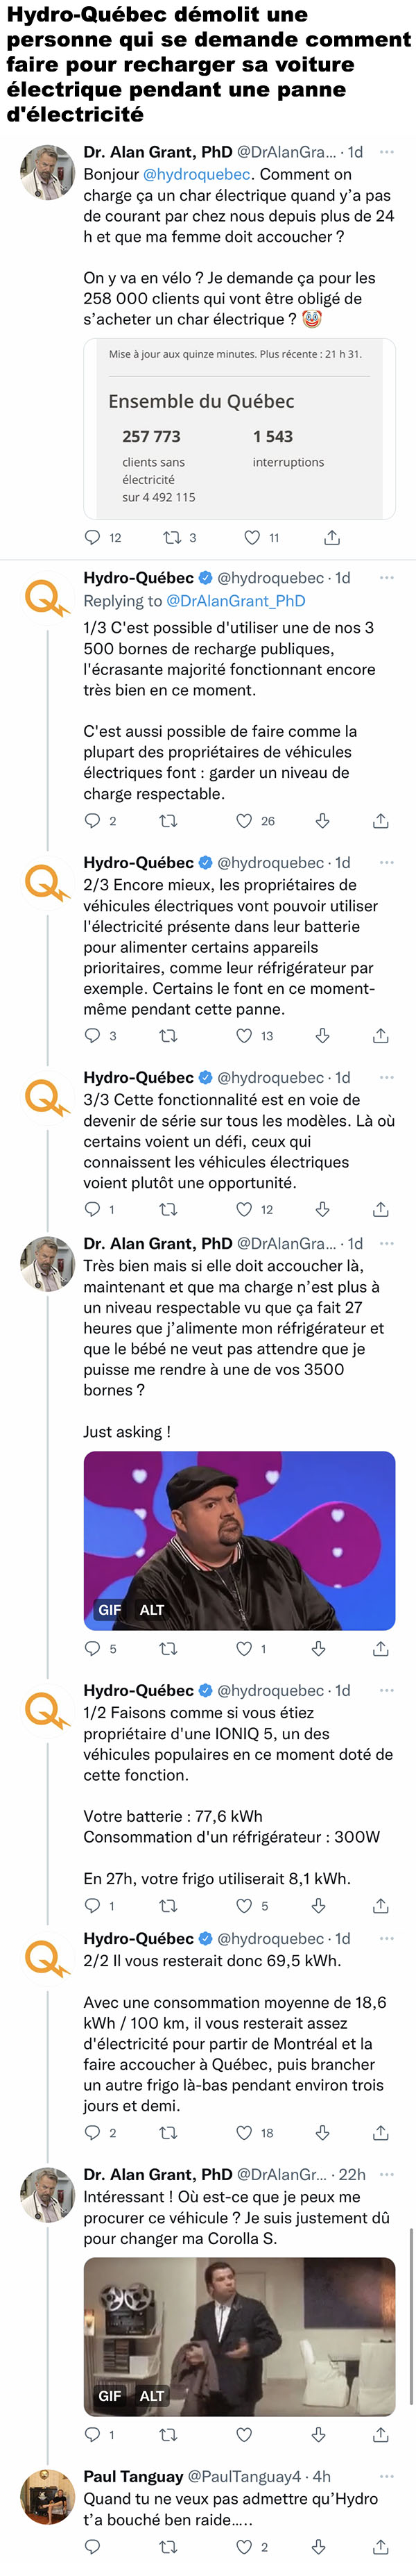Click the @hydroquebec mention link
Image resolution: width=416 pixels, height=2576 pixels.
(x=196, y=174)
